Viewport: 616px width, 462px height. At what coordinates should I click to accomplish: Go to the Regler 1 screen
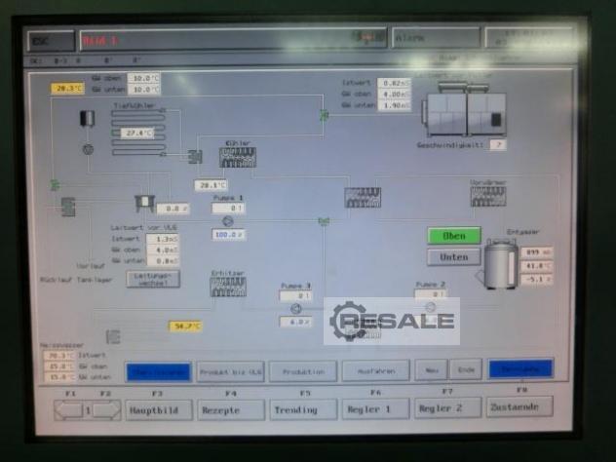[375, 409]
